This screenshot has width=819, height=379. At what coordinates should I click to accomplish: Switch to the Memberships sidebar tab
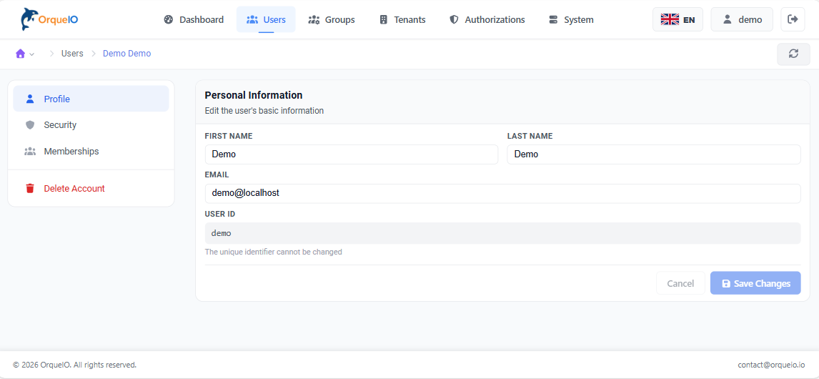91,151
